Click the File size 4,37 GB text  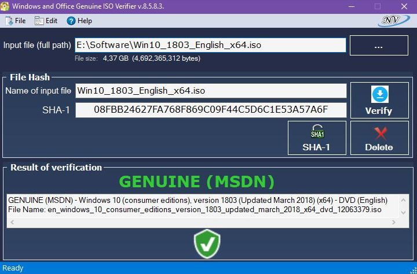point(137,58)
